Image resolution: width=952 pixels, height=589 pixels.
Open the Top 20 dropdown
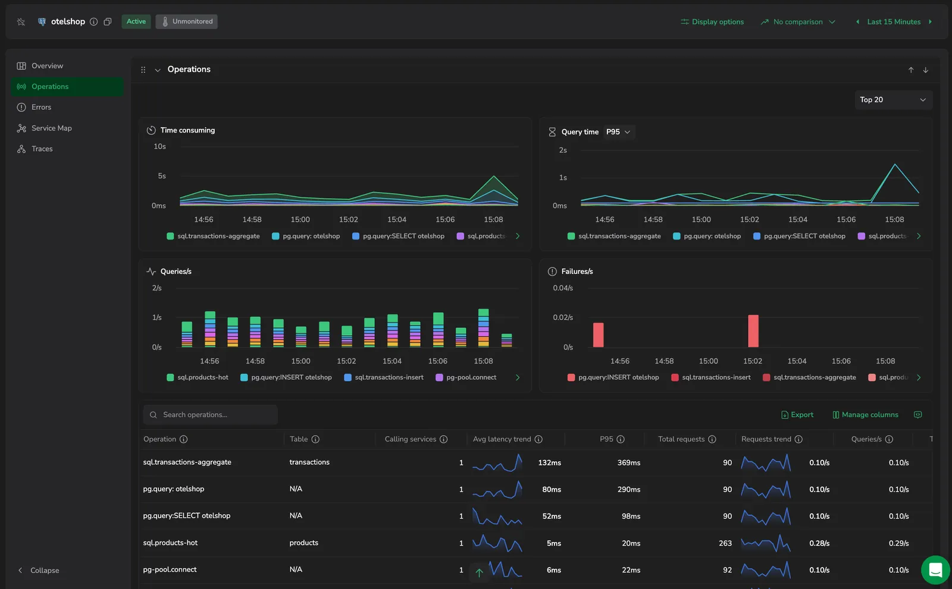893,100
